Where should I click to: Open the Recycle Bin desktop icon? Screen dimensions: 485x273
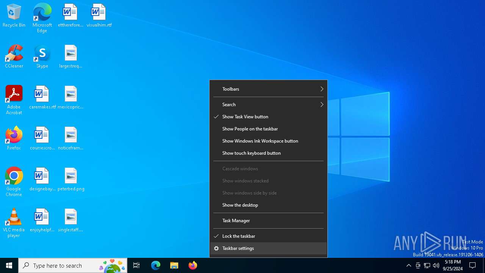tap(14, 16)
